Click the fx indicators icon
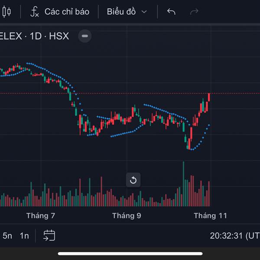The image size is (260, 260). pos(35,12)
